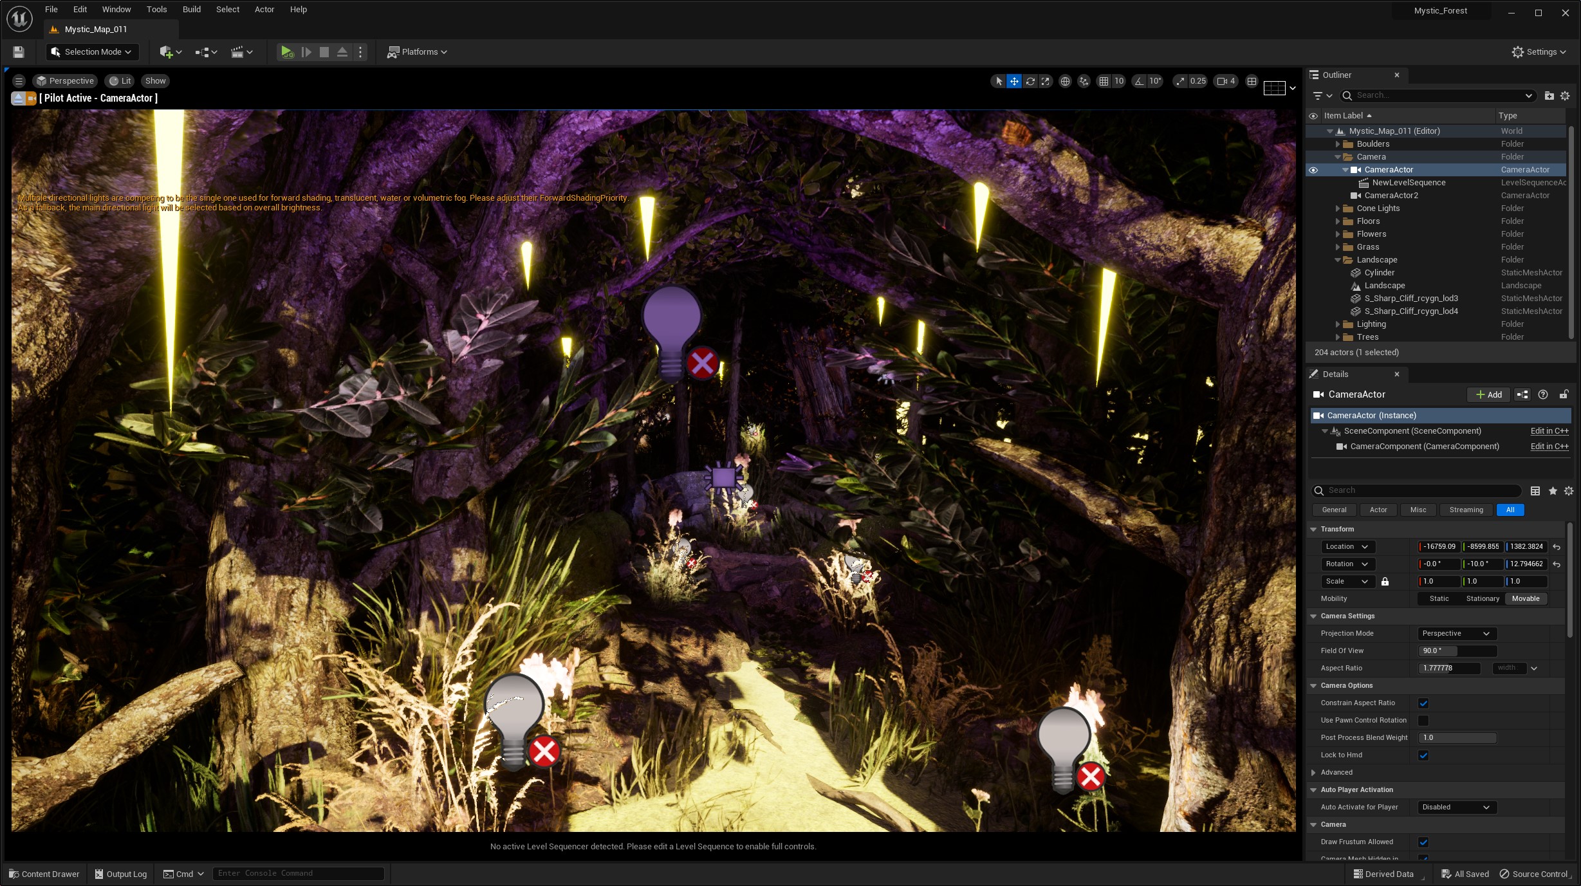Set mobility to Stationary

click(1483, 599)
